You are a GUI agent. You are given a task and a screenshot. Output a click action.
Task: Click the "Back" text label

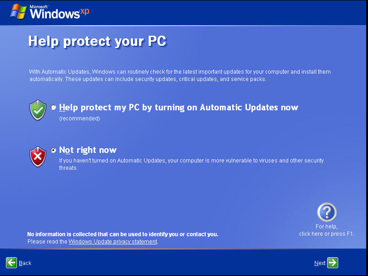pos(25,263)
